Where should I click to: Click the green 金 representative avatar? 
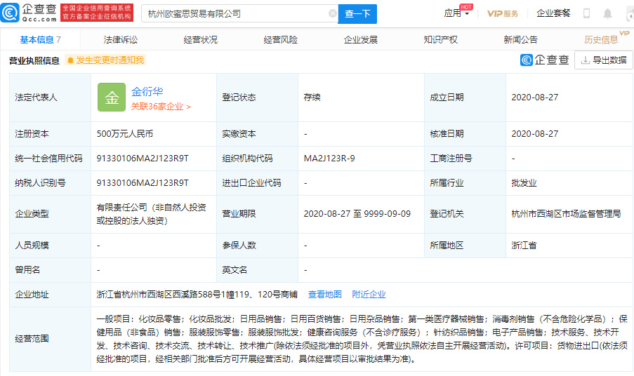pyautogui.click(x=112, y=98)
